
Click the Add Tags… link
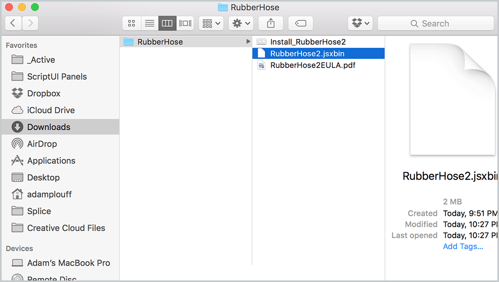tap(463, 246)
